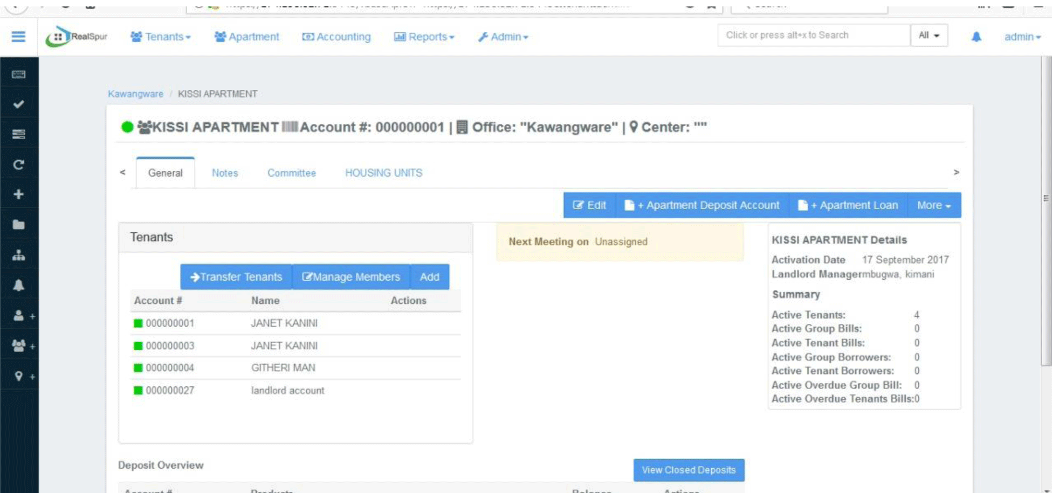Viewport: 1052px width, 493px height.
Task: Go to Apartment in navigation bar
Action: [246, 37]
